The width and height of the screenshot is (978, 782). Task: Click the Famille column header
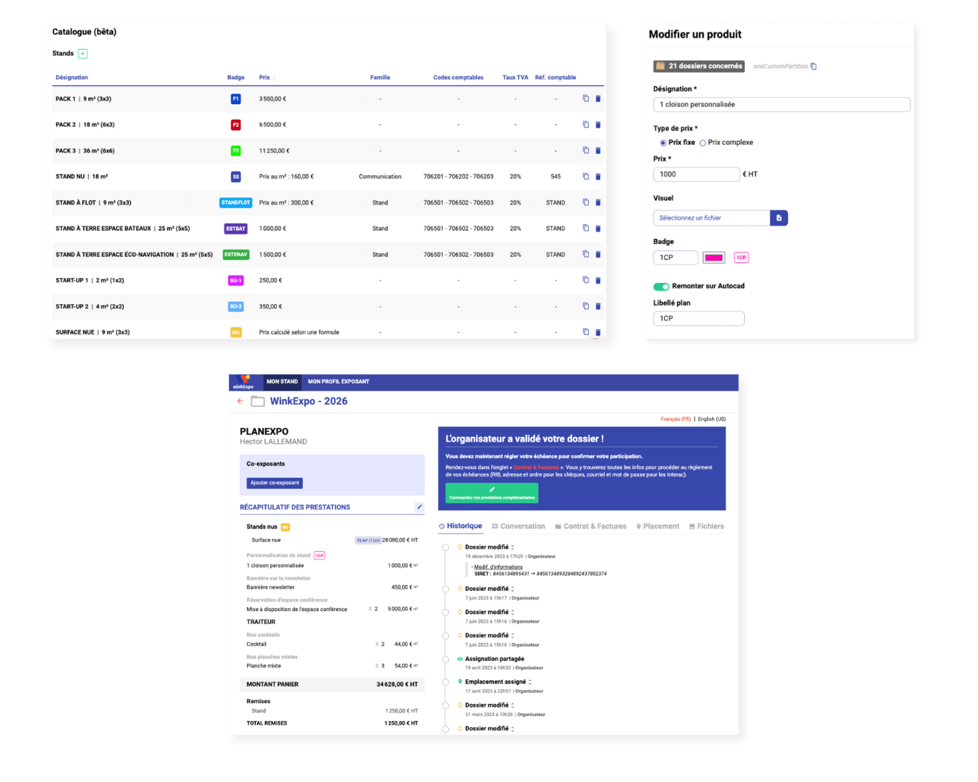380,77
